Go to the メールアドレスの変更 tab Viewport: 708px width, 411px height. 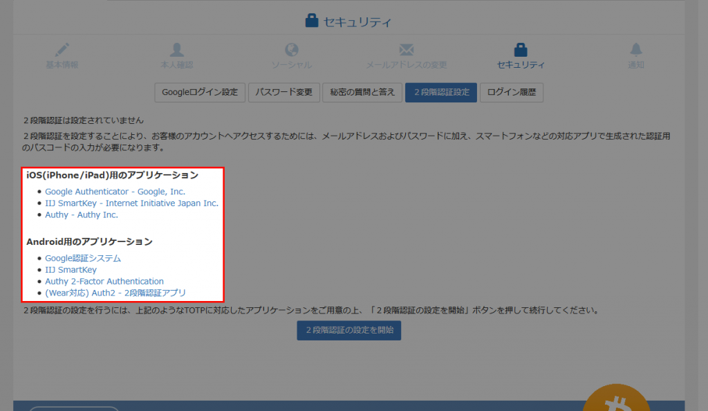[407, 64]
